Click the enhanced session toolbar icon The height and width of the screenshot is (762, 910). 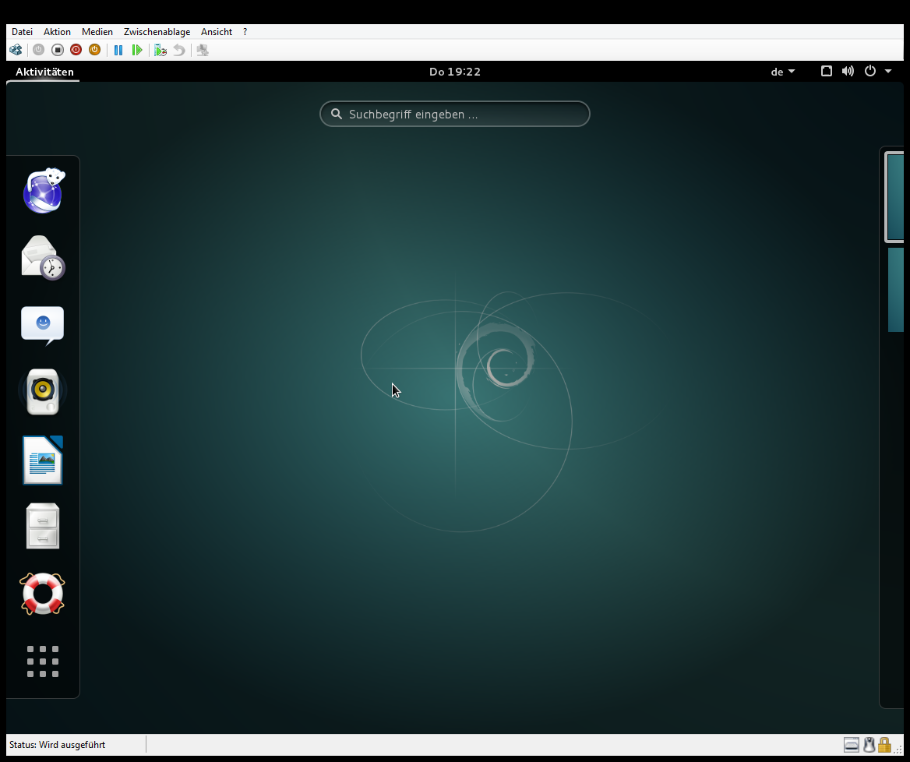(203, 50)
